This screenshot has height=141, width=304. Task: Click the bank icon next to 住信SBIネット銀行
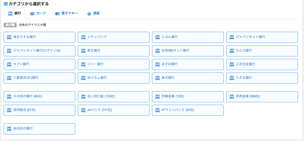[x=158, y=51]
